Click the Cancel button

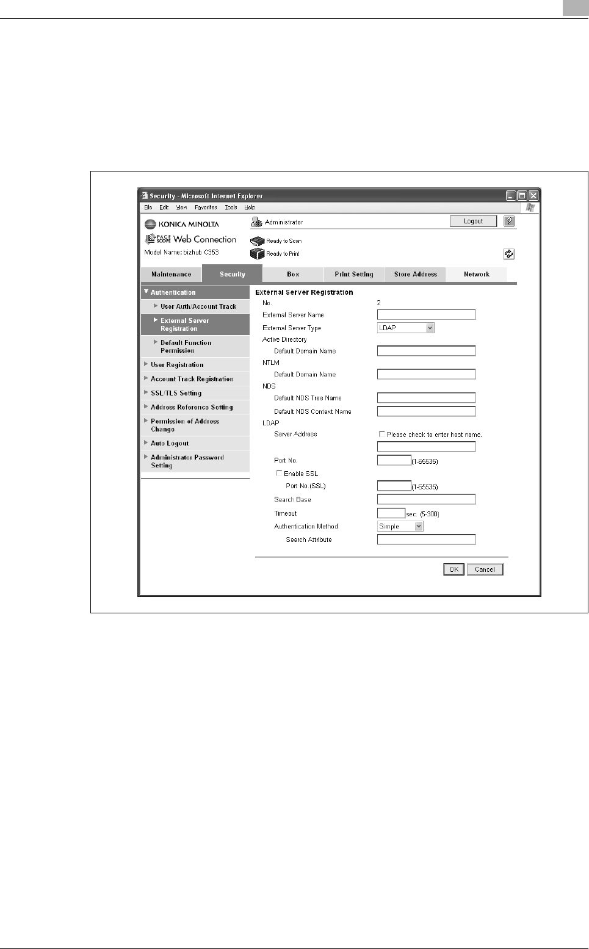(485, 569)
